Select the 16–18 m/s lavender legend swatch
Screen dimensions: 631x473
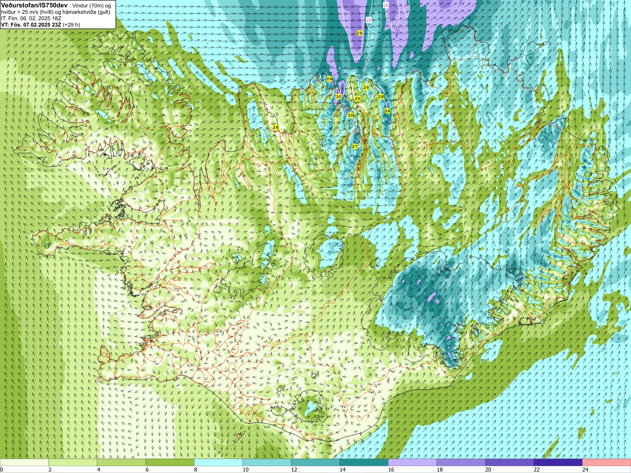(x=413, y=463)
